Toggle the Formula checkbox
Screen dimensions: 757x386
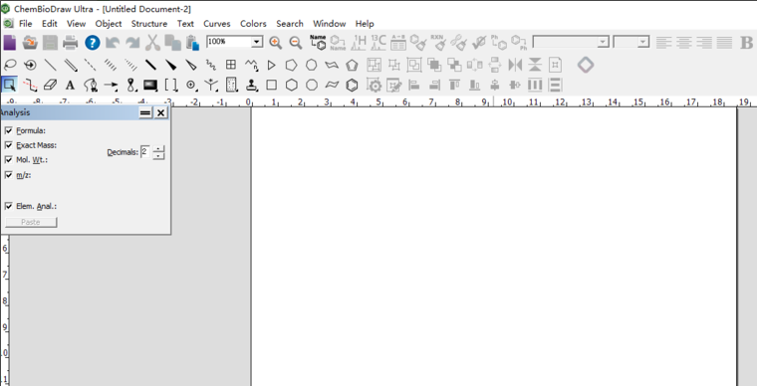[x=8, y=130]
